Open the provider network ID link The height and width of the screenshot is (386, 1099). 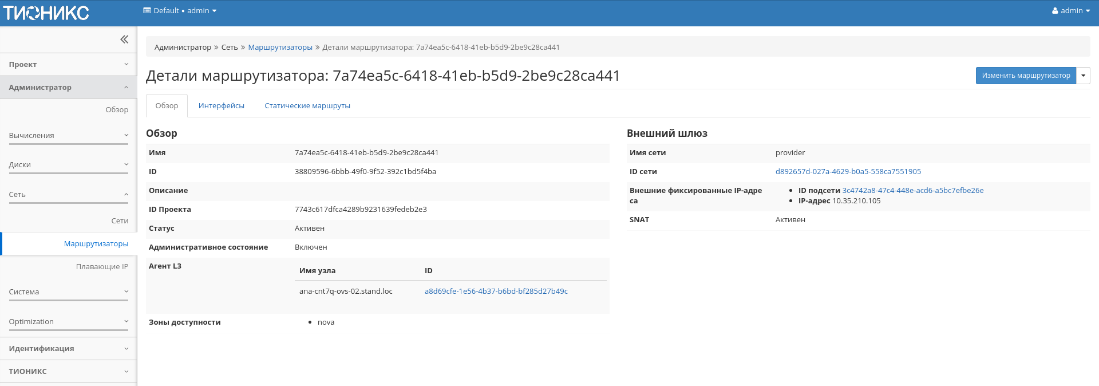[848, 172]
